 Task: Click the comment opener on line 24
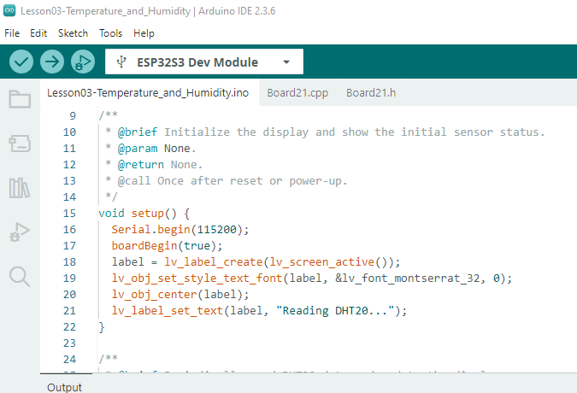point(109,358)
